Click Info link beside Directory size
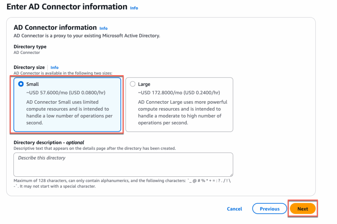Image resolution: width=337 pixels, height=224 pixels. click(54, 67)
